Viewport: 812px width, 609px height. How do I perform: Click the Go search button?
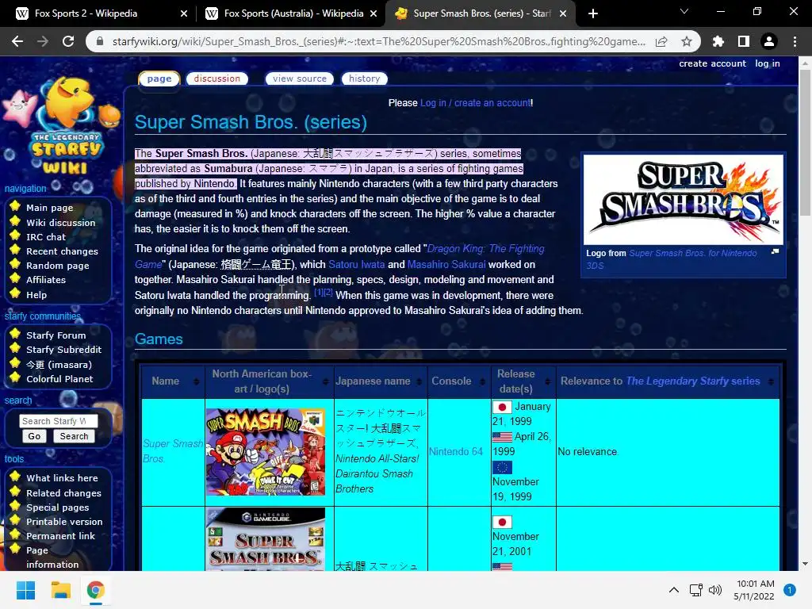(34, 436)
